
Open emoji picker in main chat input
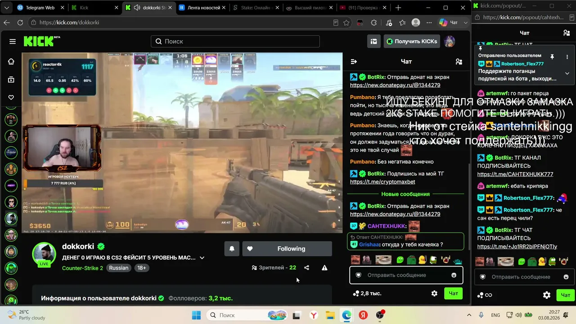(x=454, y=275)
